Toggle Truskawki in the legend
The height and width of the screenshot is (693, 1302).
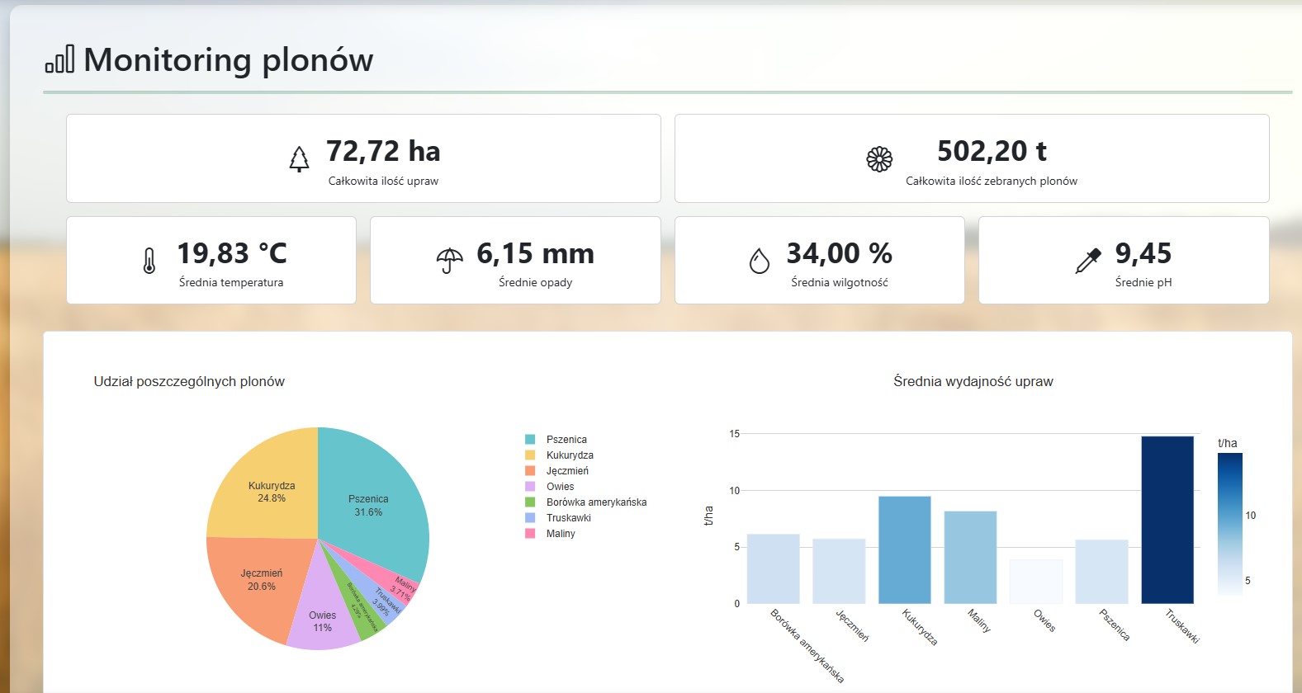pyautogui.click(x=568, y=518)
